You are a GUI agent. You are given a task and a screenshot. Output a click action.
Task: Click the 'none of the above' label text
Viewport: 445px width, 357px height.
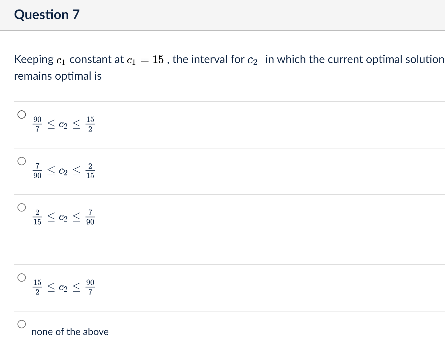pyautogui.click(x=70, y=332)
